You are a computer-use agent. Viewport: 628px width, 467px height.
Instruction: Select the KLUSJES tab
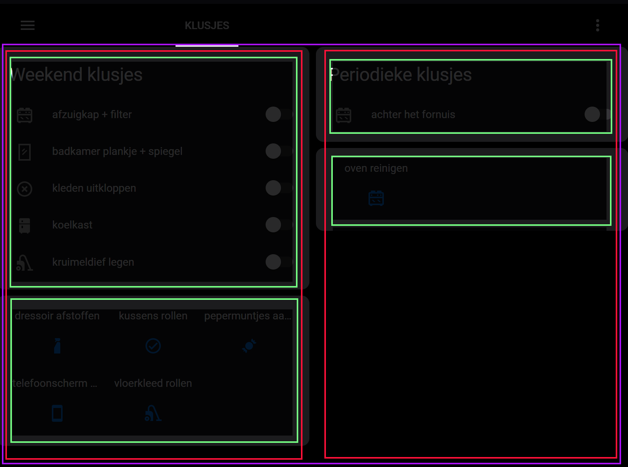click(x=207, y=26)
